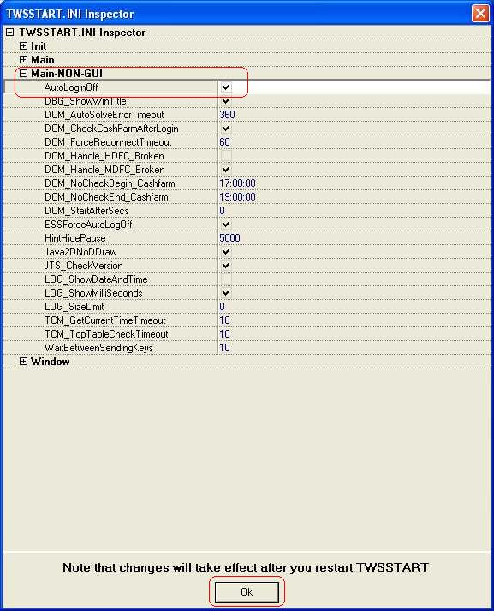Image resolution: width=494 pixels, height=611 pixels.
Task: Click the Init section name
Action: click(39, 46)
